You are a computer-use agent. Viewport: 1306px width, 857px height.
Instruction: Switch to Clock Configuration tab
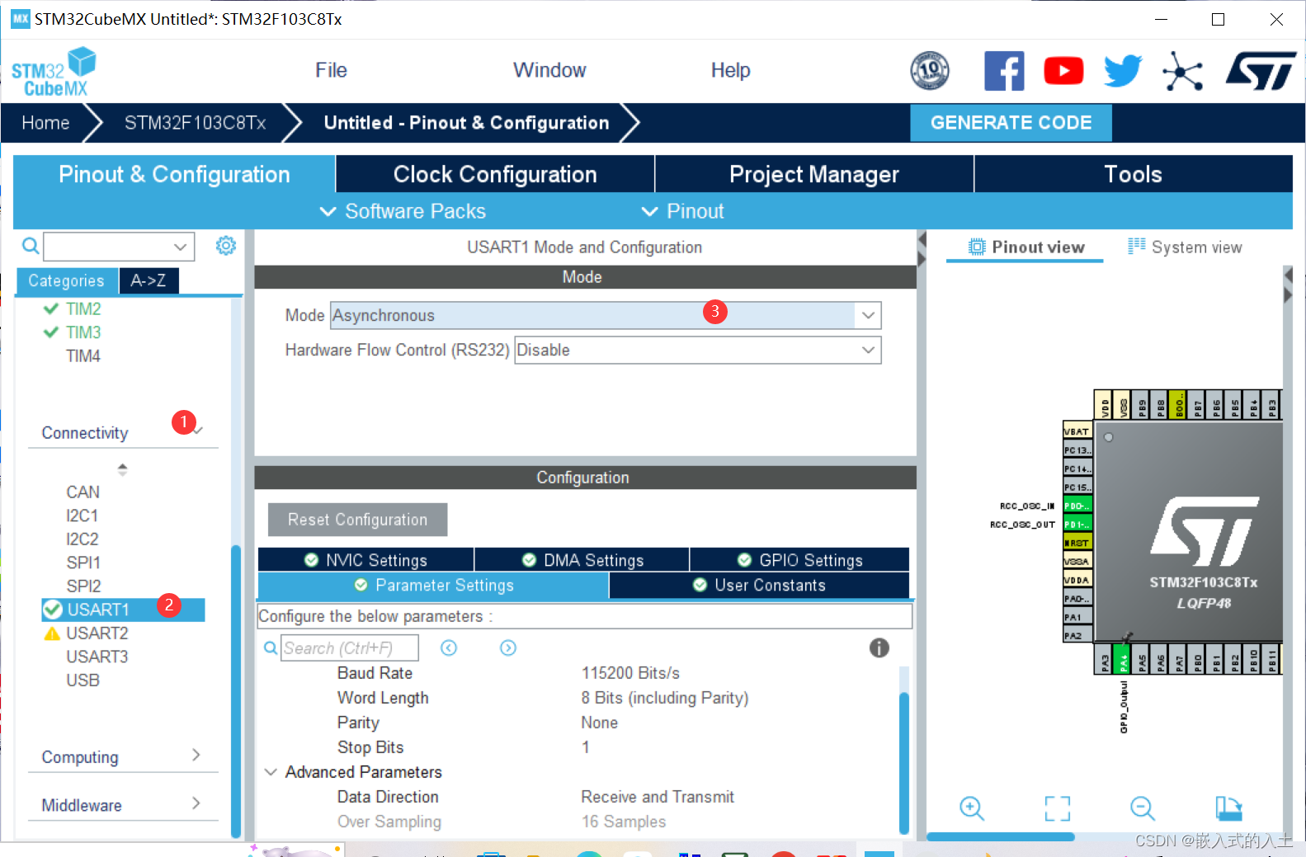(495, 174)
